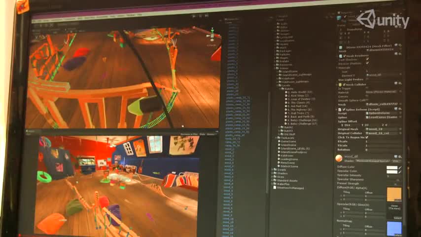Select the LoadingScene asset in the Project panel
421x237 pixels.
[288, 159]
